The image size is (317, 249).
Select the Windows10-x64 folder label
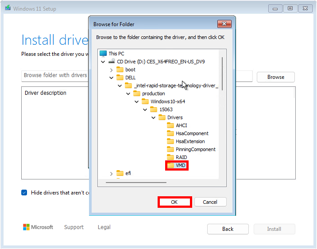[168, 101]
